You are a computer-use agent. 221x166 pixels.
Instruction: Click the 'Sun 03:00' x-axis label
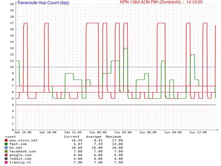point(123,132)
